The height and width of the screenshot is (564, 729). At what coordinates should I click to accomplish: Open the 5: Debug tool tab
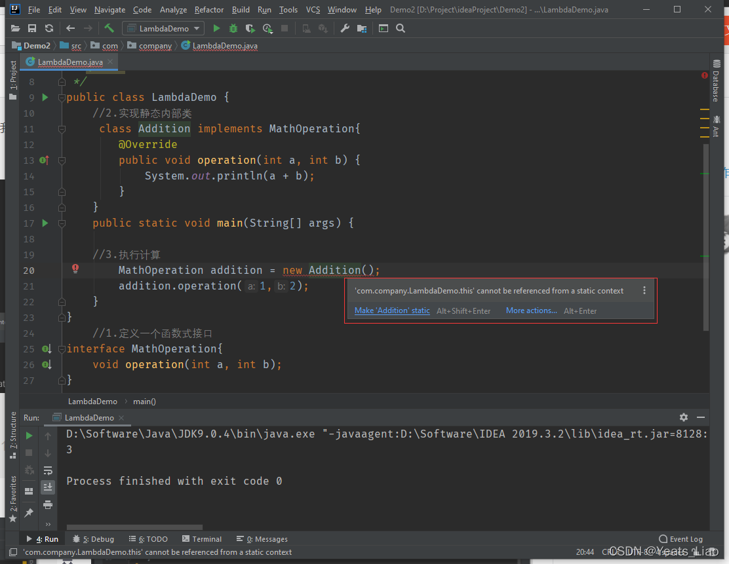tap(94, 539)
